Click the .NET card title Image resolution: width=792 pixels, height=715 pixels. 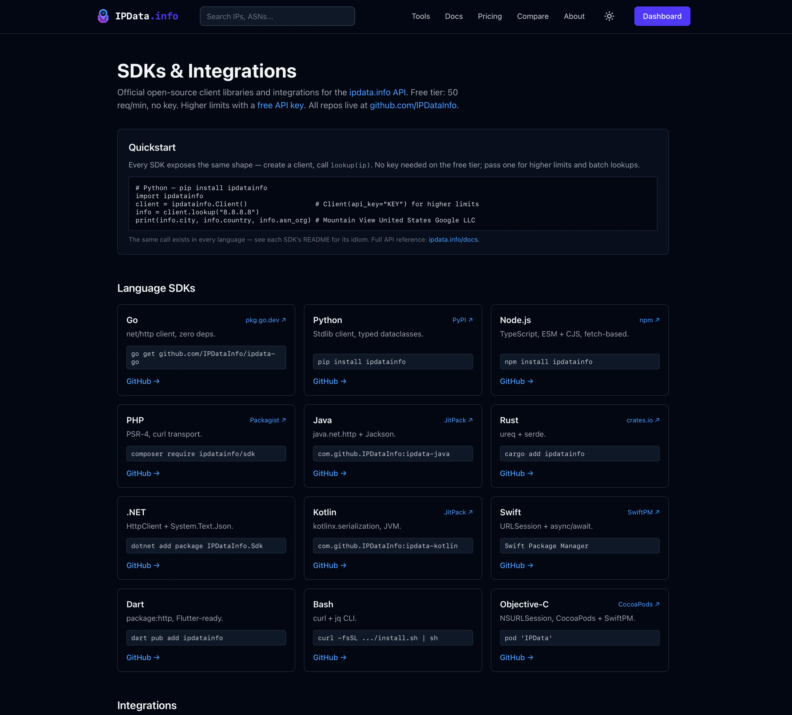tap(136, 512)
